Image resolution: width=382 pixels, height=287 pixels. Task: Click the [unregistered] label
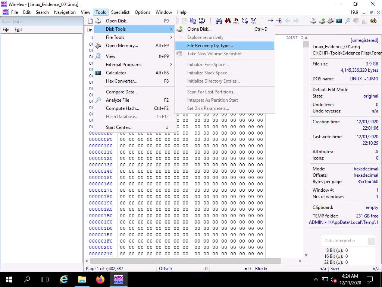(364, 40)
